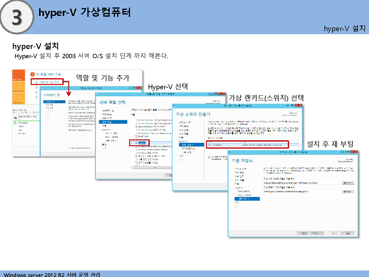
Task: Select 기능 step in the role selection wizard
Action: 104,126
